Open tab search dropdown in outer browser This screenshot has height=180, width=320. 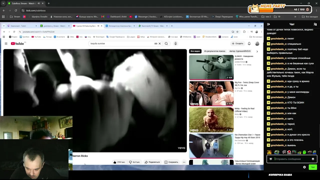point(3,3)
